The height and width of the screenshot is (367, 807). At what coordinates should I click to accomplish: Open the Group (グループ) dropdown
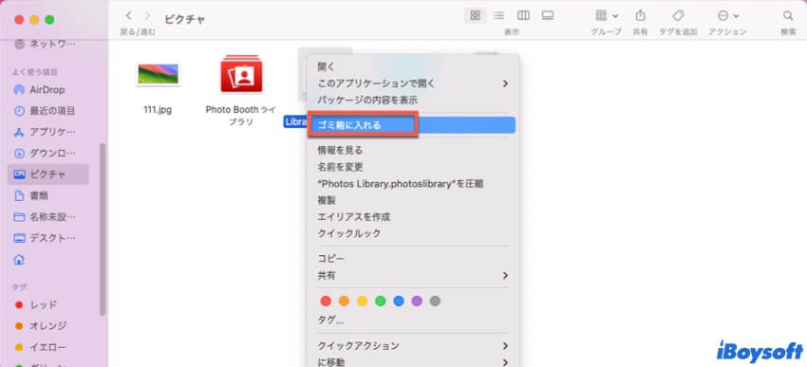(x=607, y=15)
